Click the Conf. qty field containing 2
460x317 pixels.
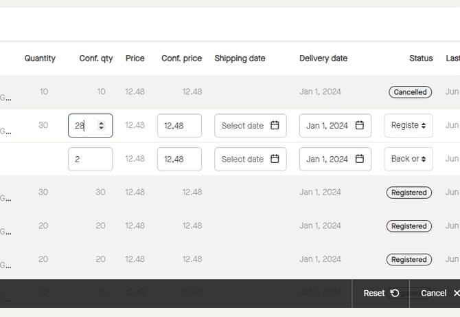[x=90, y=159]
